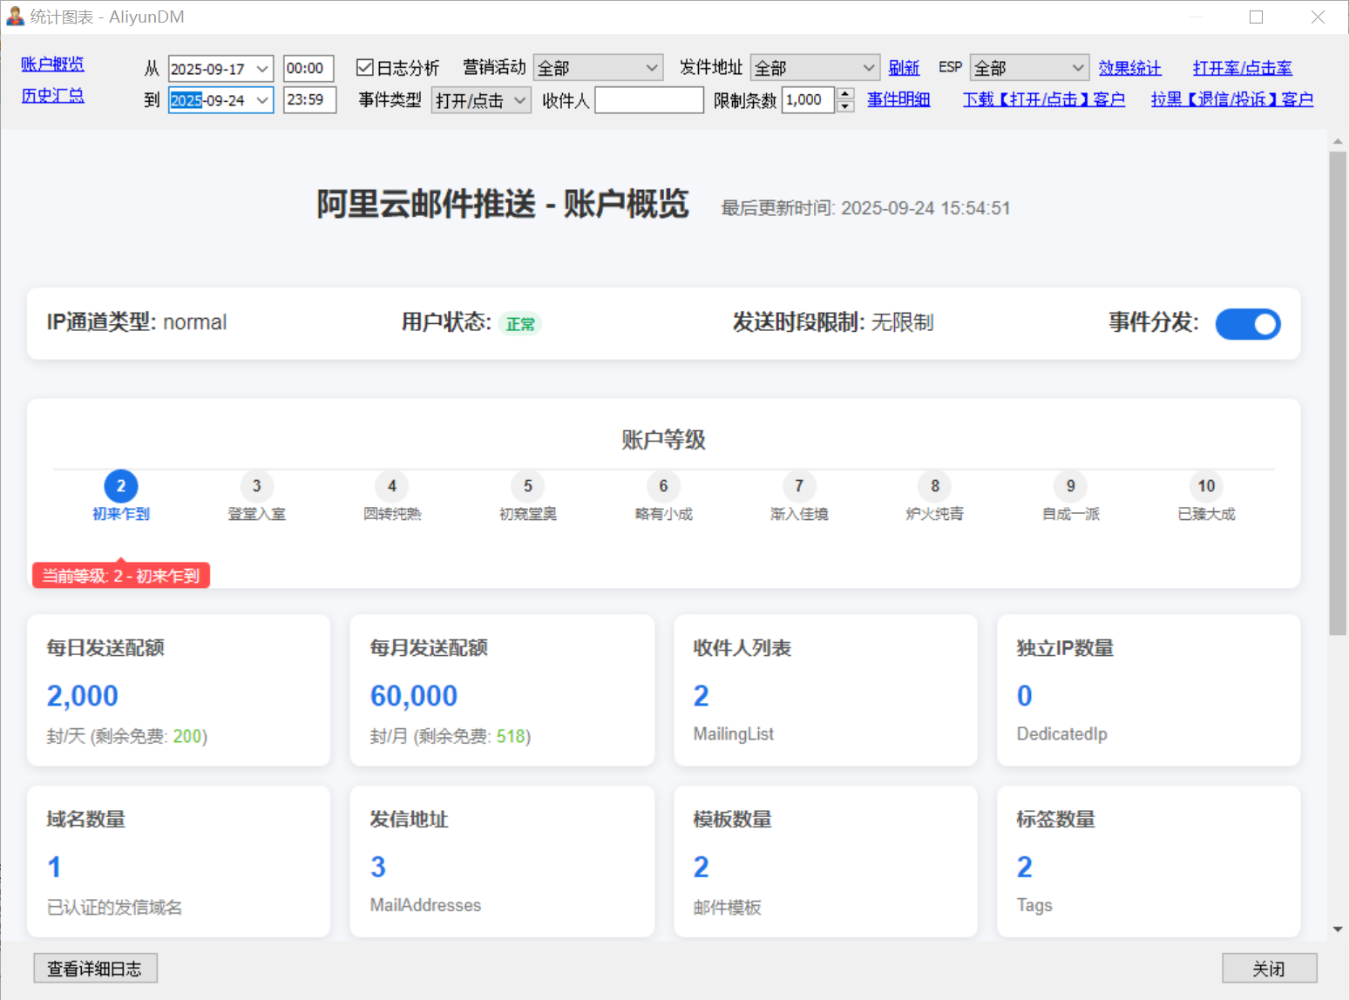Switch to 历史汇总 view

[x=52, y=96]
